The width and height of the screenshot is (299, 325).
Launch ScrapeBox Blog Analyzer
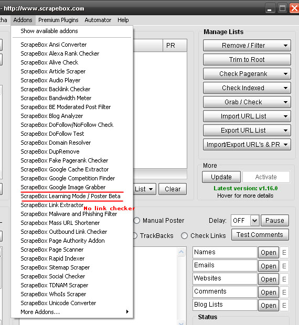[72, 116]
